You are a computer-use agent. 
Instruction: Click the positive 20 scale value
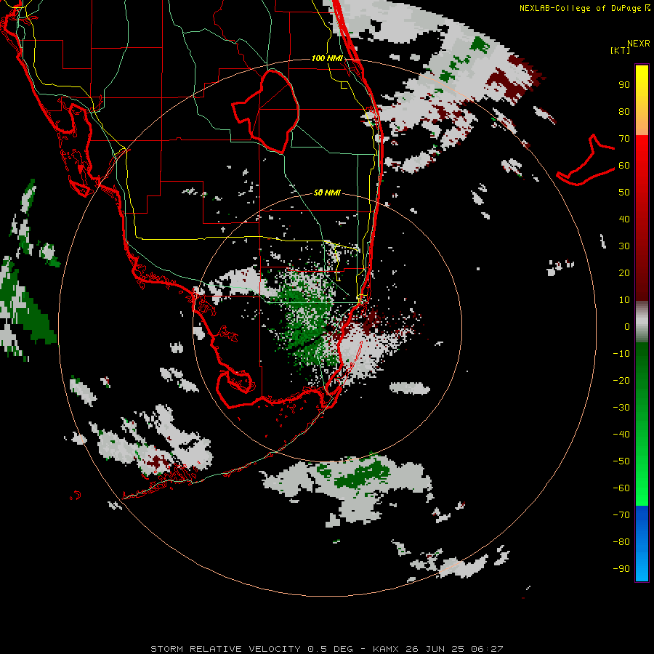[x=624, y=272]
